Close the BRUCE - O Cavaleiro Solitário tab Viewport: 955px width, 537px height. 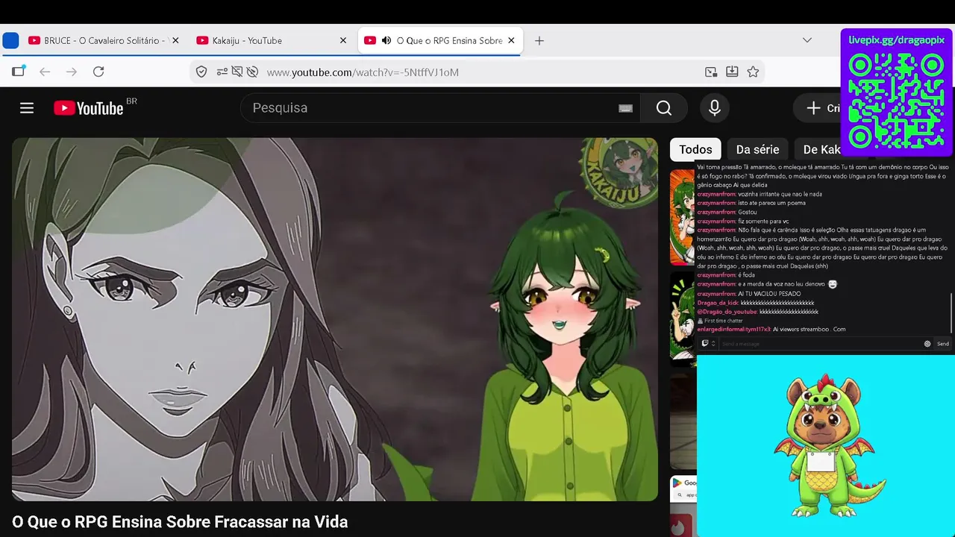(175, 41)
